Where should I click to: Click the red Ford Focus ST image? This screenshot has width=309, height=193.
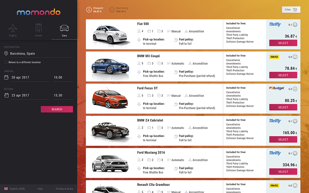click(110, 99)
